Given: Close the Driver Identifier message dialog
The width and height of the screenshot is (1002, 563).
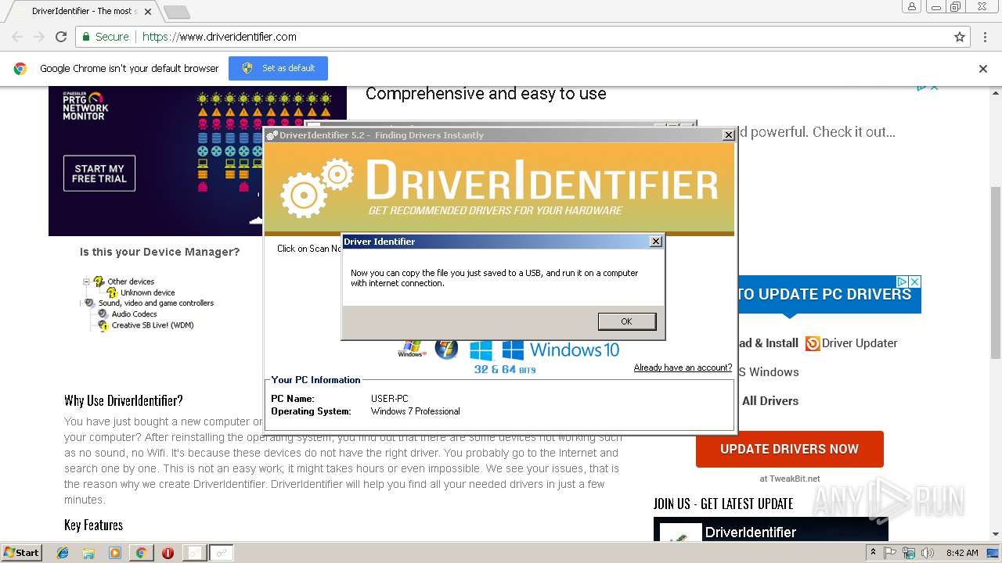Looking at the screenshot, I should coord(656,242).
